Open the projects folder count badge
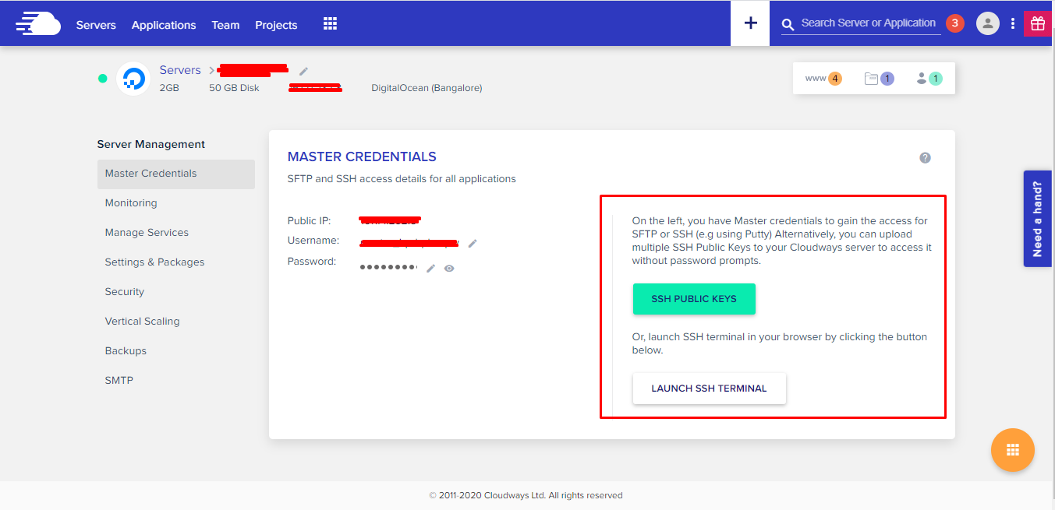The height and width of the screenshot is (510, 1055). pyautogui.click(x=879, y=78)
